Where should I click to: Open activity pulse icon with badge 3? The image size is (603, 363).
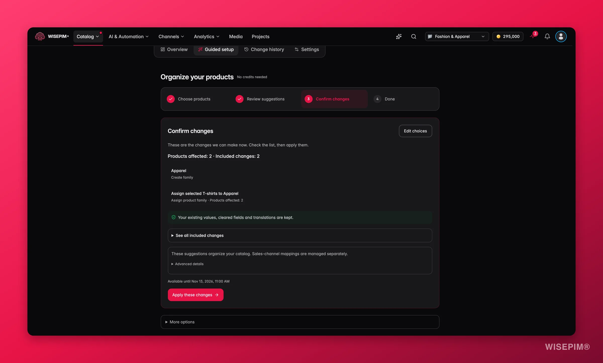pos(533,36)
